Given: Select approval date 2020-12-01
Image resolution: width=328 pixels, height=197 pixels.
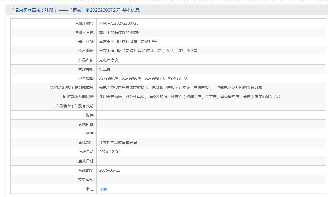Looking at the screenshot, I should click(x=110, y=152).
